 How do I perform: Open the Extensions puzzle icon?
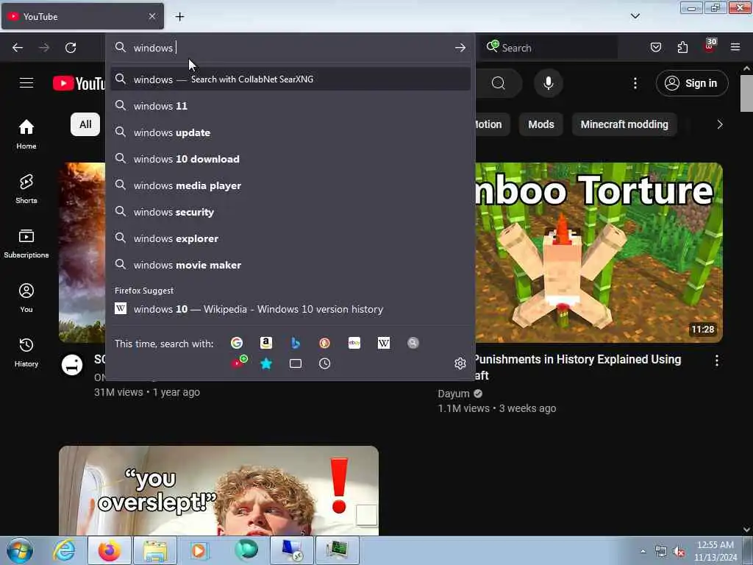point(682,48)
